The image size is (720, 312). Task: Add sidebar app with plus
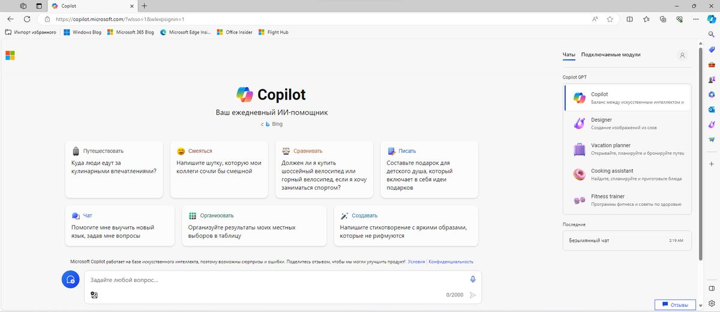[x=712, y=163]
